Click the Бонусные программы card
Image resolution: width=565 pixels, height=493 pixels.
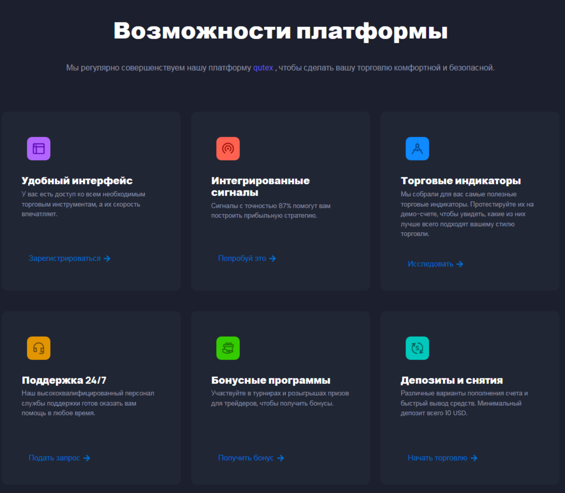tap(271, 380)
